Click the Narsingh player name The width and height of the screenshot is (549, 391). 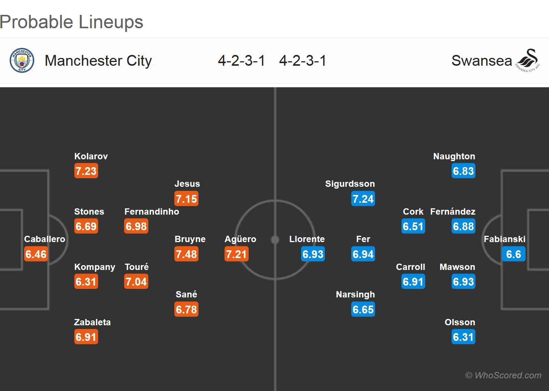click(x=355, y=294)
